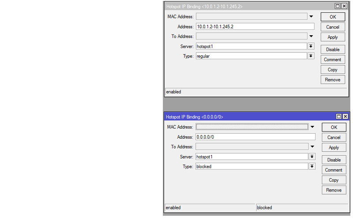This screenshot has width=353, height=220.
Task: Expand To Address arrow in the 10.0.1.2-10.1.245.2 window
Action: pyautogui.click(x=311, y=36)
